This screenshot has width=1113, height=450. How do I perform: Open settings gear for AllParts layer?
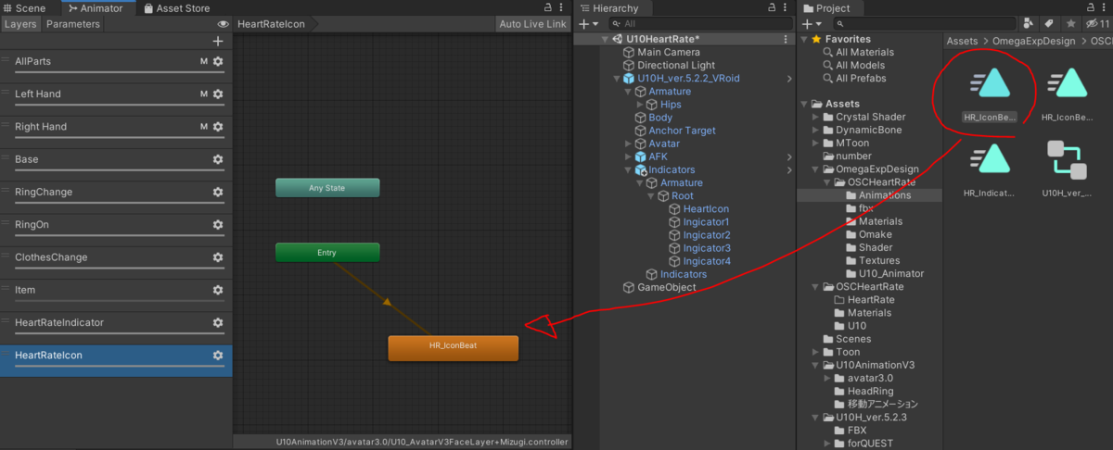point(218,61)
